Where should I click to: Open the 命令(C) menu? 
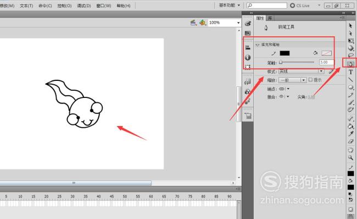pyautogui.click(x=45, y=6)
